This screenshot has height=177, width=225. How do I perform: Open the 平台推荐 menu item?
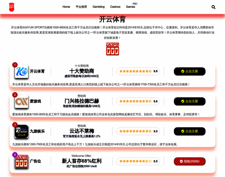point(81,7)
